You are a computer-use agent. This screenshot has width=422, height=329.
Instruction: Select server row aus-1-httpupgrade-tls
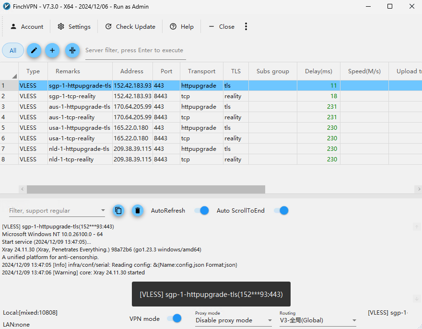pos(211,107)
